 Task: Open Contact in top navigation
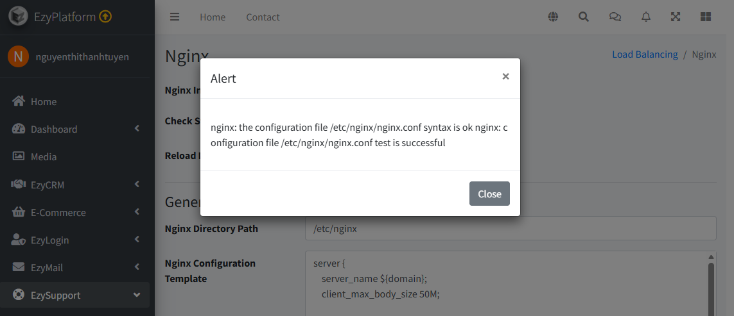pos(263,17)
